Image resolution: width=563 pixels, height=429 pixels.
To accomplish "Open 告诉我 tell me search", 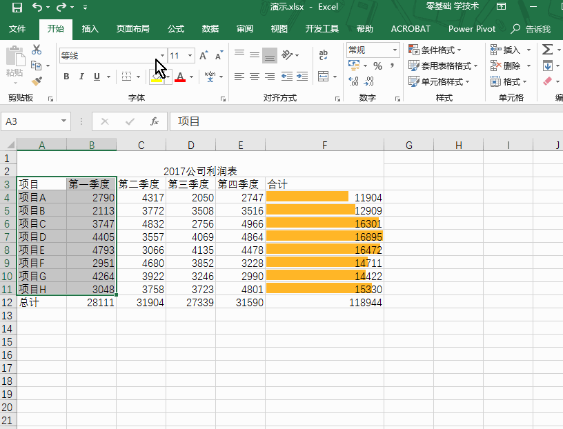I will [x=531, y=29].
